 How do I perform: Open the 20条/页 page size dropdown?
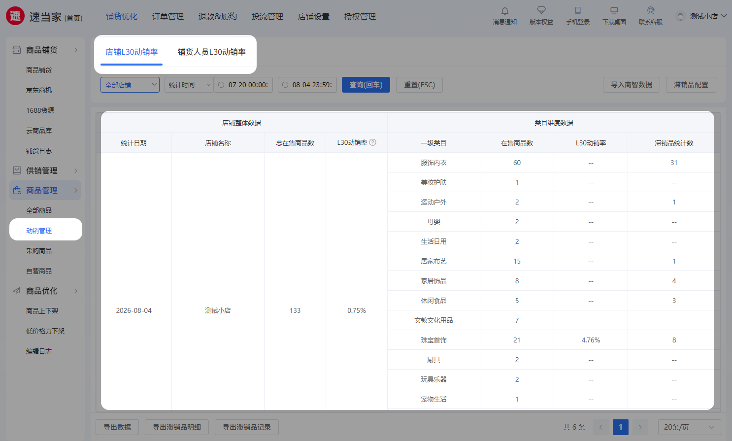[x=689, y=427]
